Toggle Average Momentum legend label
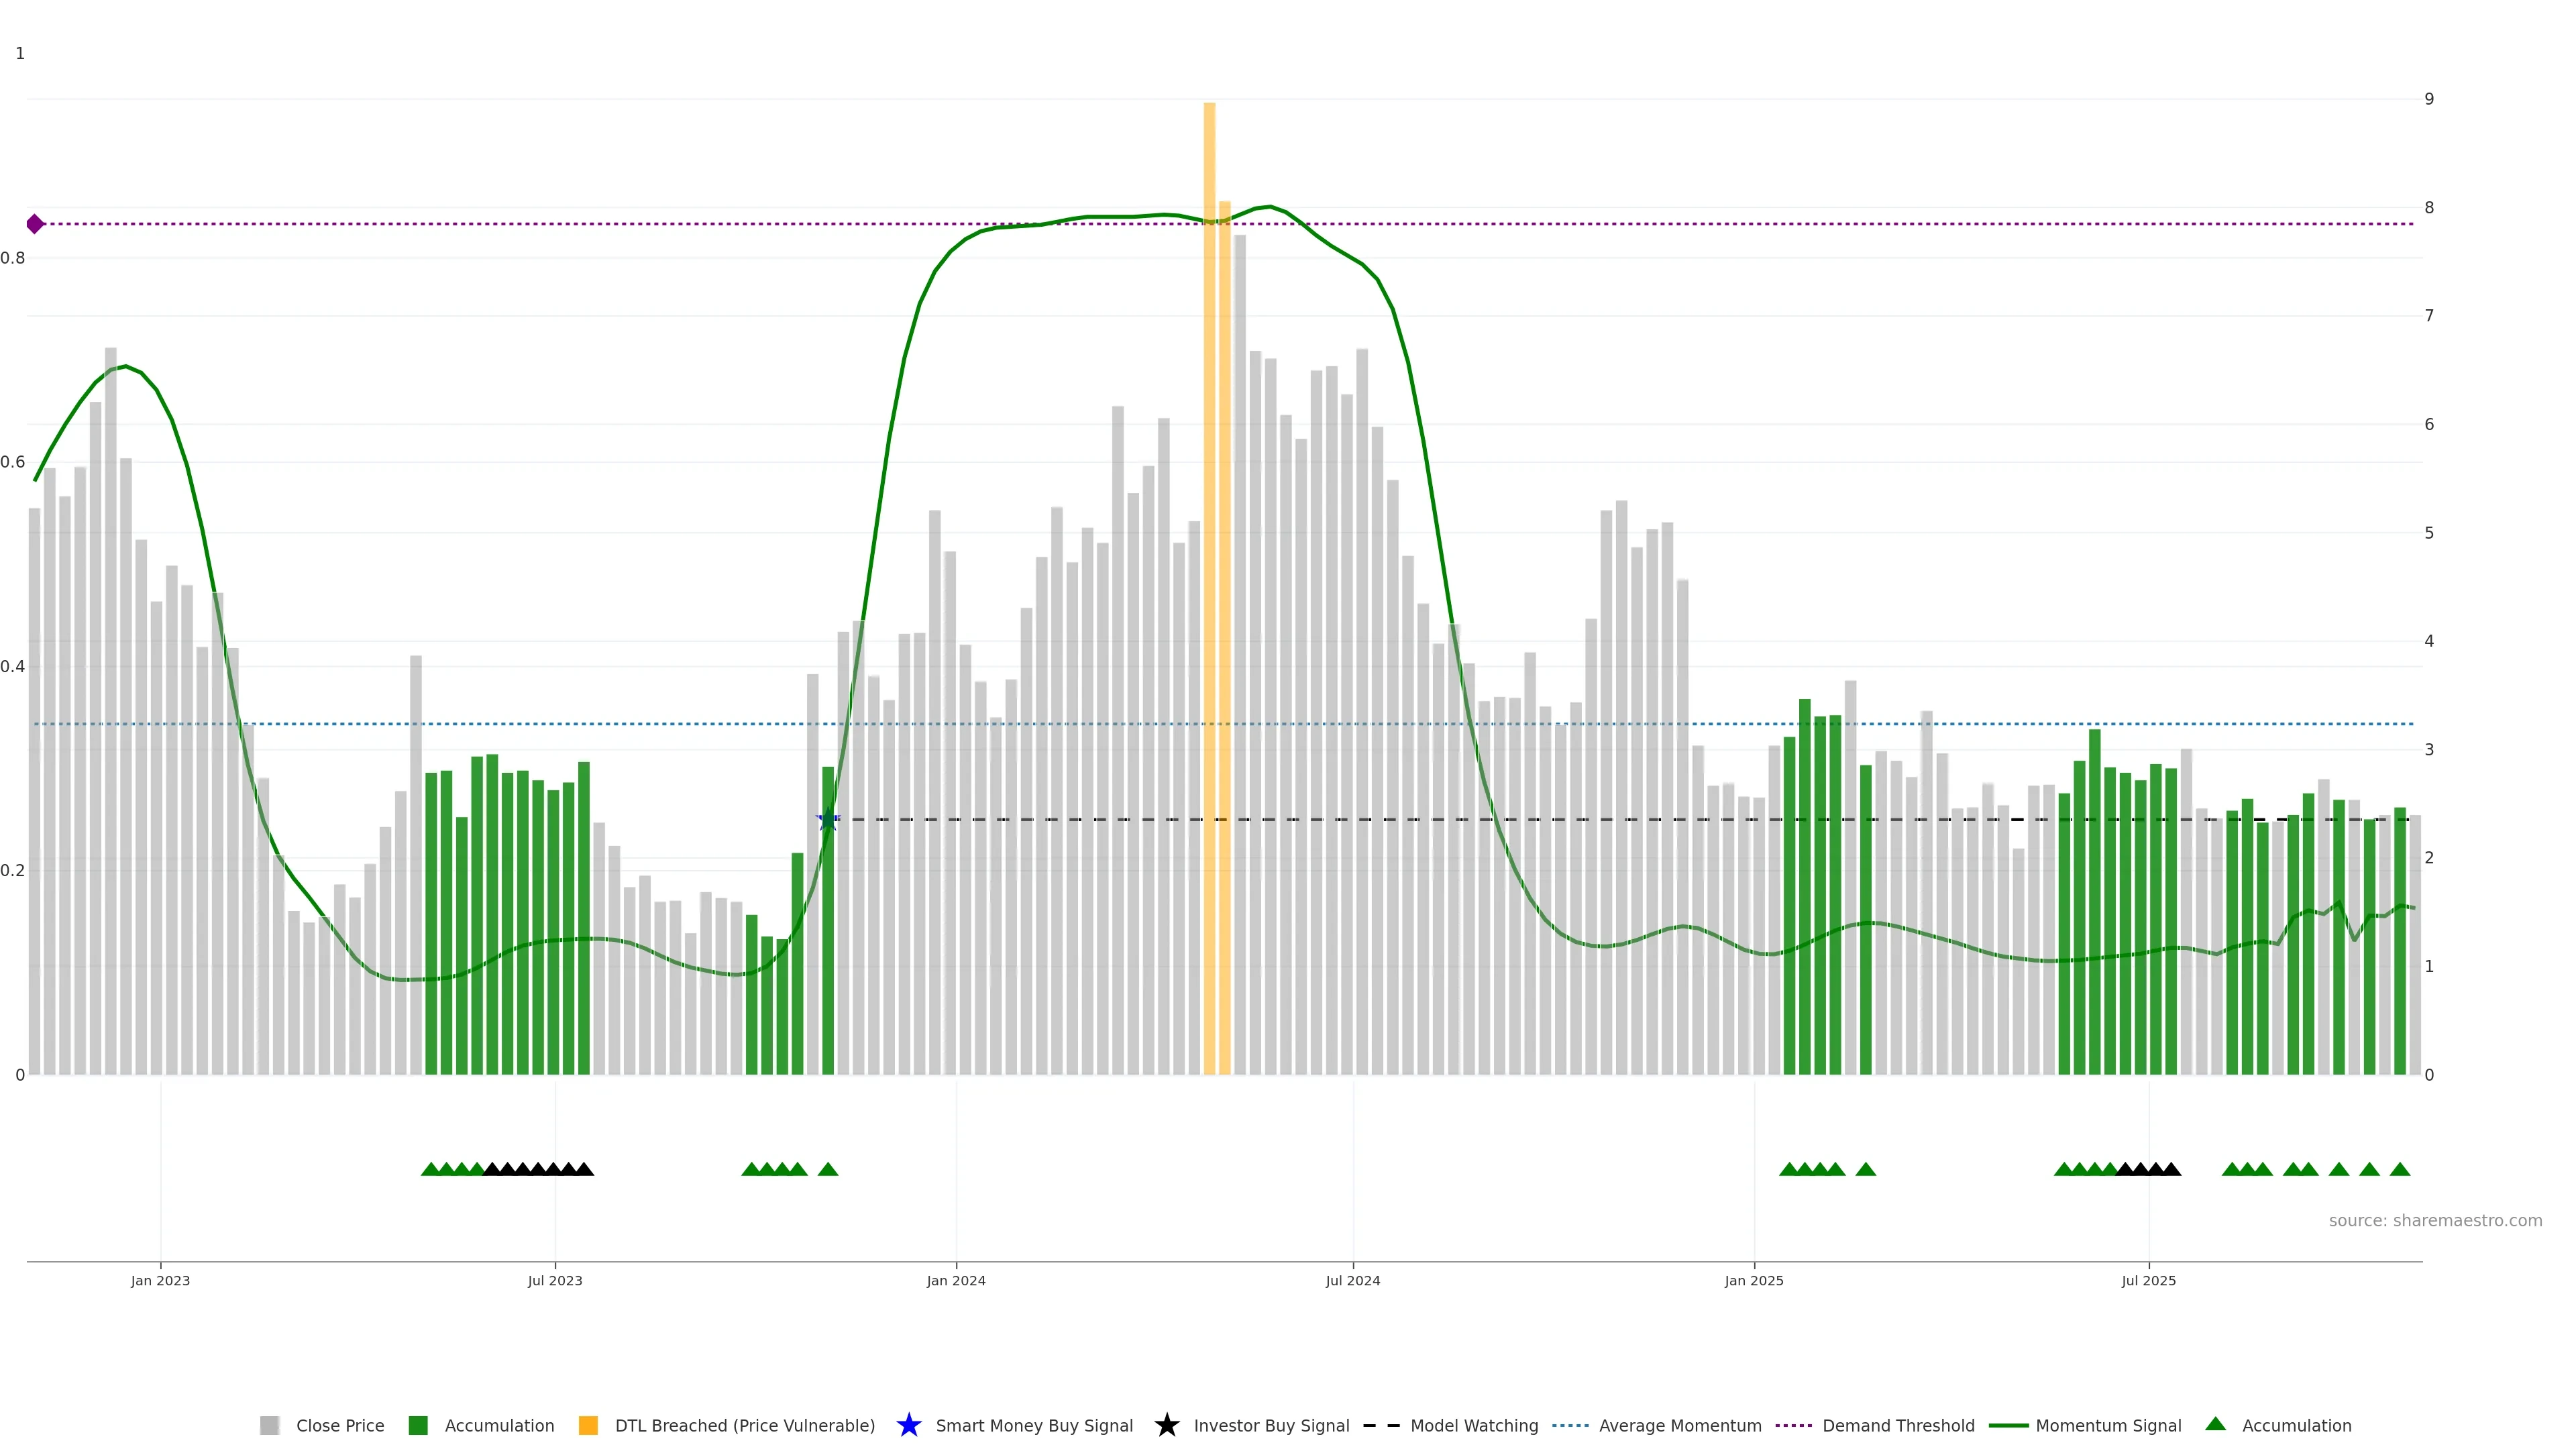Screen dimensions: 2576x1449 pos(1680,1425)
